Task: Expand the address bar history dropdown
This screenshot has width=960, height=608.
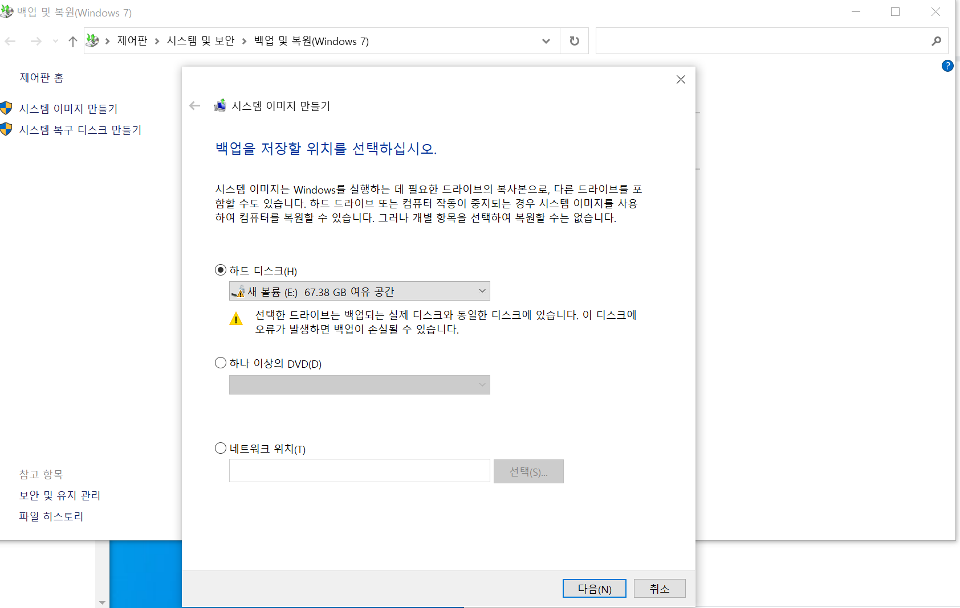Action: click(x=546, y=40)
